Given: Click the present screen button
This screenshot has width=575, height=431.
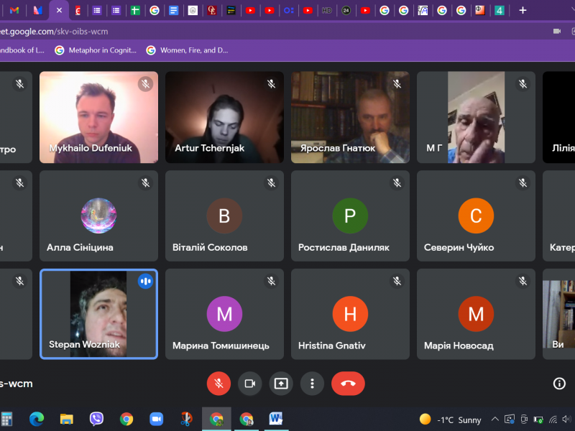Looking at the screenshot, I should click(281, 384).
